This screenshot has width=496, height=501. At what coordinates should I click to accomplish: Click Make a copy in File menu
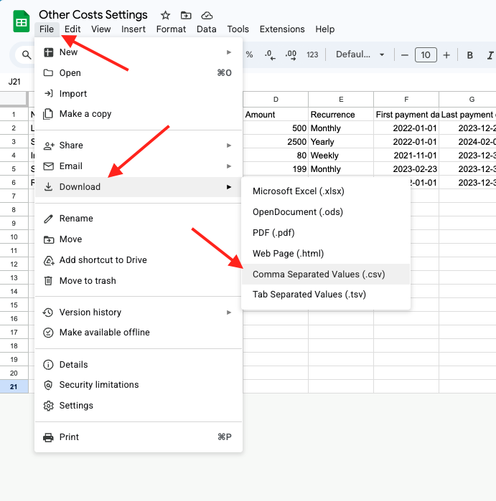click(x=85, y=114)
